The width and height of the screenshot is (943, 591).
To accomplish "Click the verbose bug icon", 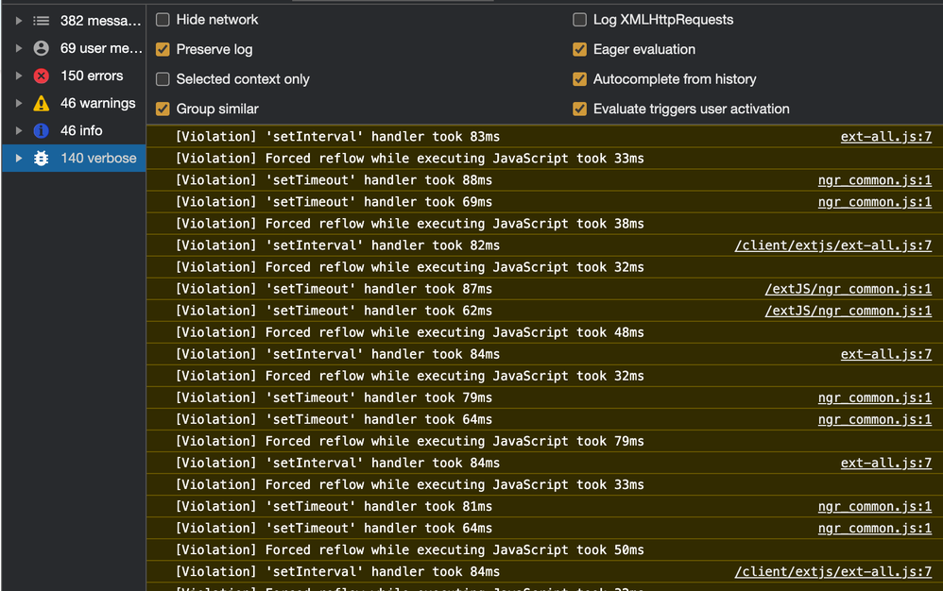I will pyautogui.click(x=41, y=158).
